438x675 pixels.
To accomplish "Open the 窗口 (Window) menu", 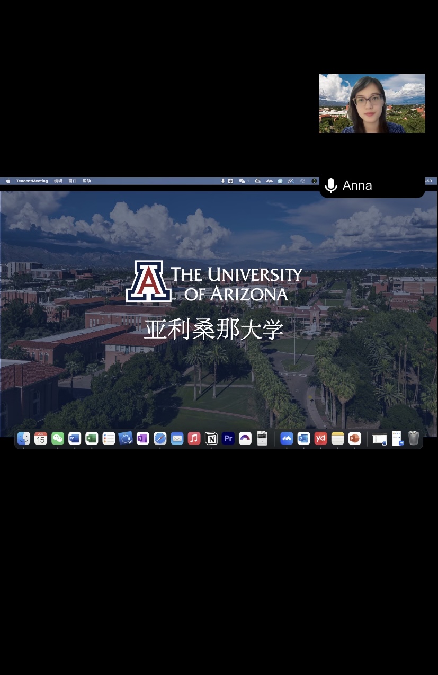I will [x=73, y=181].
